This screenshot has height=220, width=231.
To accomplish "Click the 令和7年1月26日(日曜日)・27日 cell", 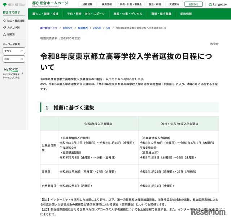I will 179,172.
